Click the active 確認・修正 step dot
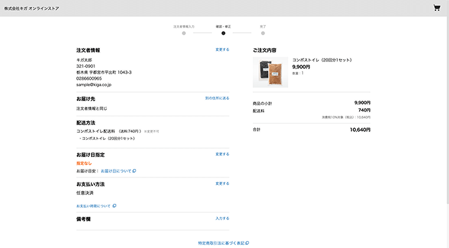Screen dimensions: 449x248 (x=223, y=33)
